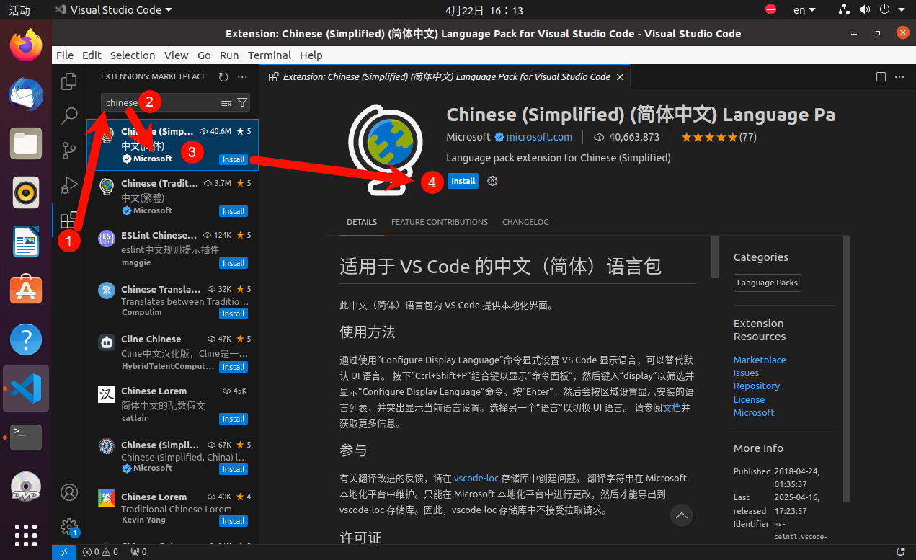The image size is (916, 560).
Task: Install the ESLint Chinese extension by maggie
Action: 234,263
